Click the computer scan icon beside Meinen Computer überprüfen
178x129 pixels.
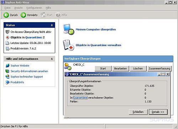pos(69,29)
